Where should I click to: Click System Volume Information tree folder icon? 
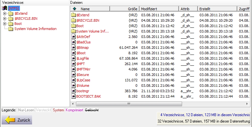pos(11,29)
